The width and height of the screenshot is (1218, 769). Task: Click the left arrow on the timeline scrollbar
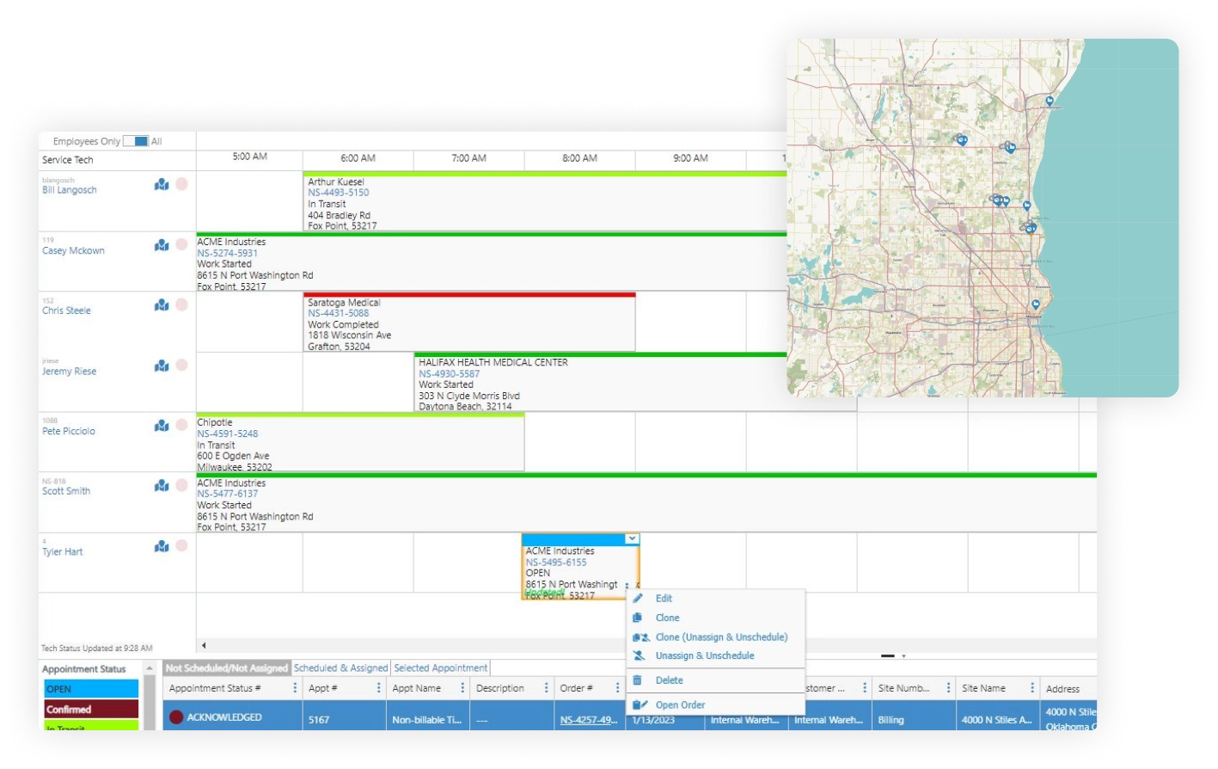204,645
